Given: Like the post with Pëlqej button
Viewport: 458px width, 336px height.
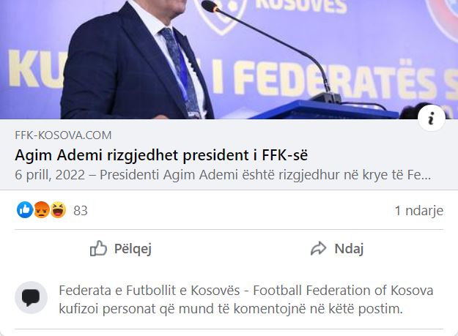Looking at the screenshot, I should (x=121, y=249).
